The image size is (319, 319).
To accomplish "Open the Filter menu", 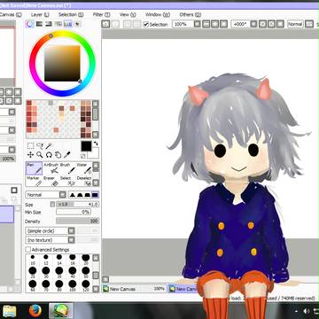I will click(102, 14).
